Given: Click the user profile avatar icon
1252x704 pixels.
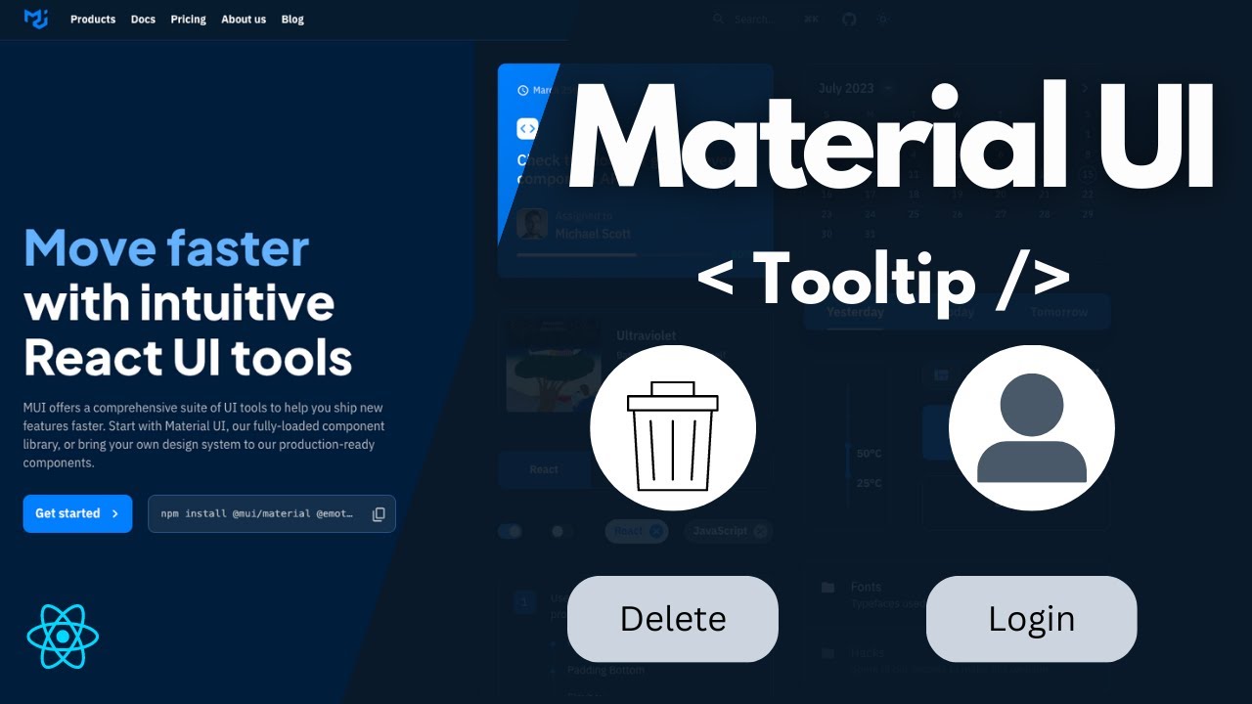Looking at the screenshot, I should (x=1032, y=427).
